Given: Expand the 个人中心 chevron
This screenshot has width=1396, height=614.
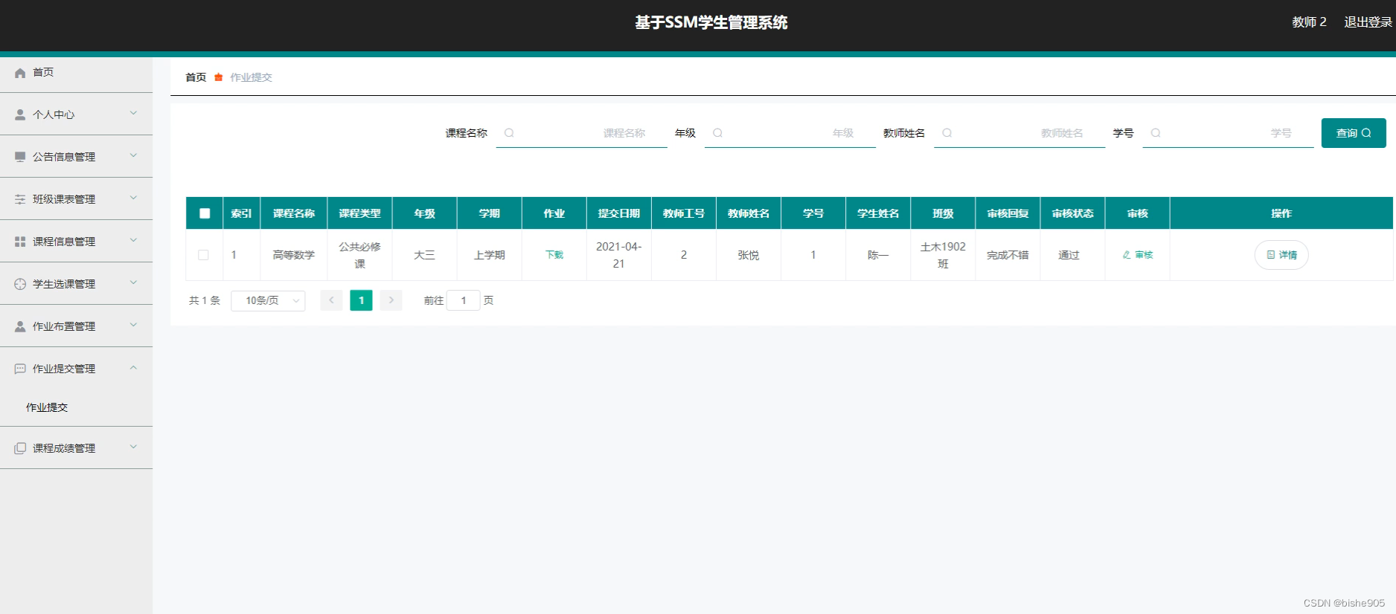Looking at the screenshot, I should (x=134, y=113).
